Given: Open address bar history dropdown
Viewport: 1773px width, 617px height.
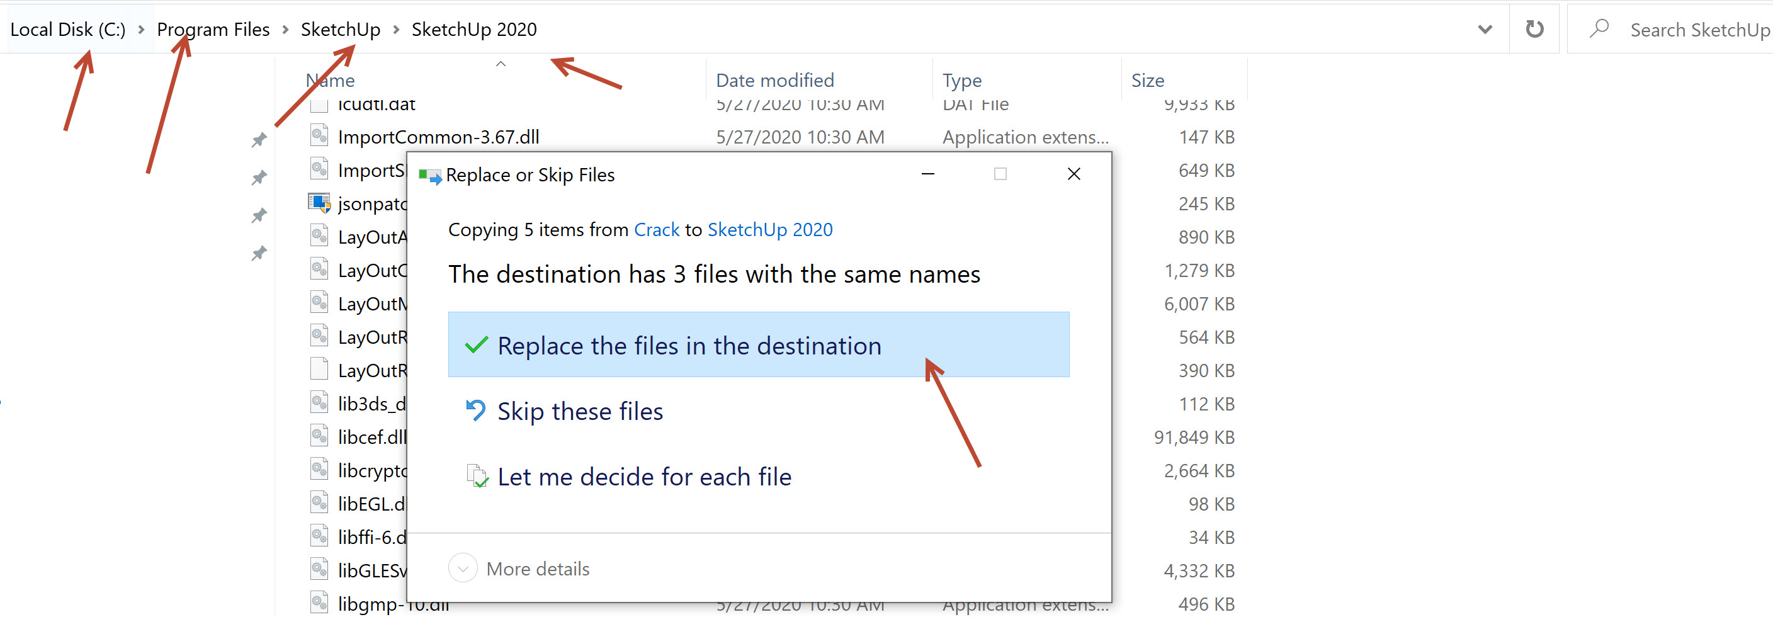Looking at the screenshot, I should 1485,30.
